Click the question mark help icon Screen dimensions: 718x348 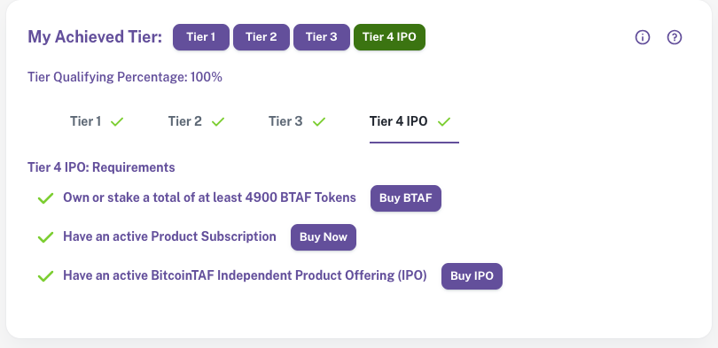pyautogui.click(x=674, y=37)
